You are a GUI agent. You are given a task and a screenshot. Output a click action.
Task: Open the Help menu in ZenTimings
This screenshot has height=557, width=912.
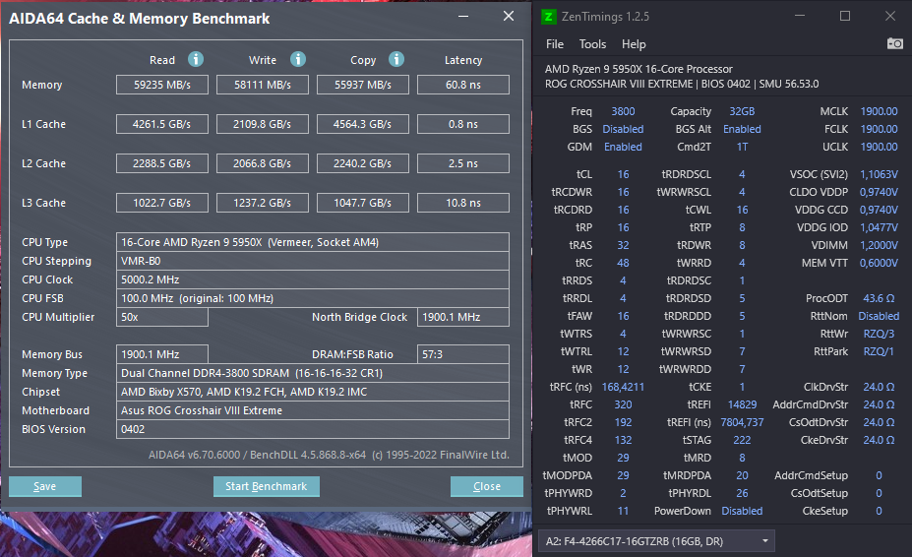[x=634, y=44]
